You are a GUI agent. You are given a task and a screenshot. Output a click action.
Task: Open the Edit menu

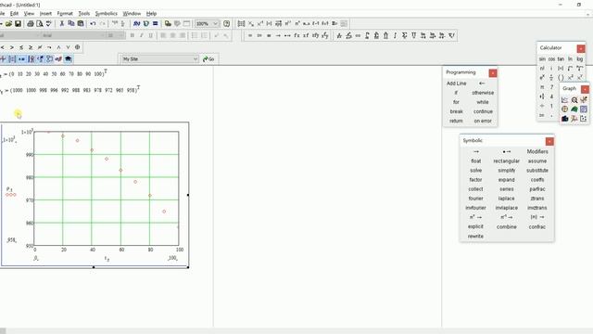14,13
